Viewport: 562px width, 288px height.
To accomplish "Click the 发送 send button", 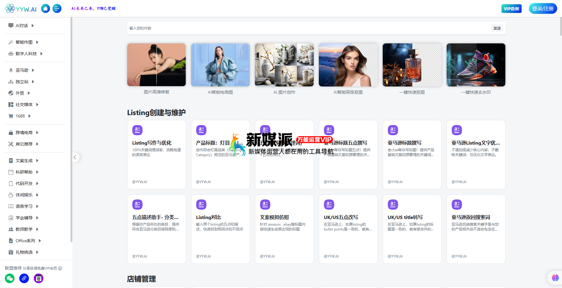I will pyautogui.click(x=497, y=28).
